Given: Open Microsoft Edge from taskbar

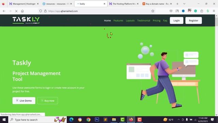Looking at the screenshot, I should click(71, 120).
